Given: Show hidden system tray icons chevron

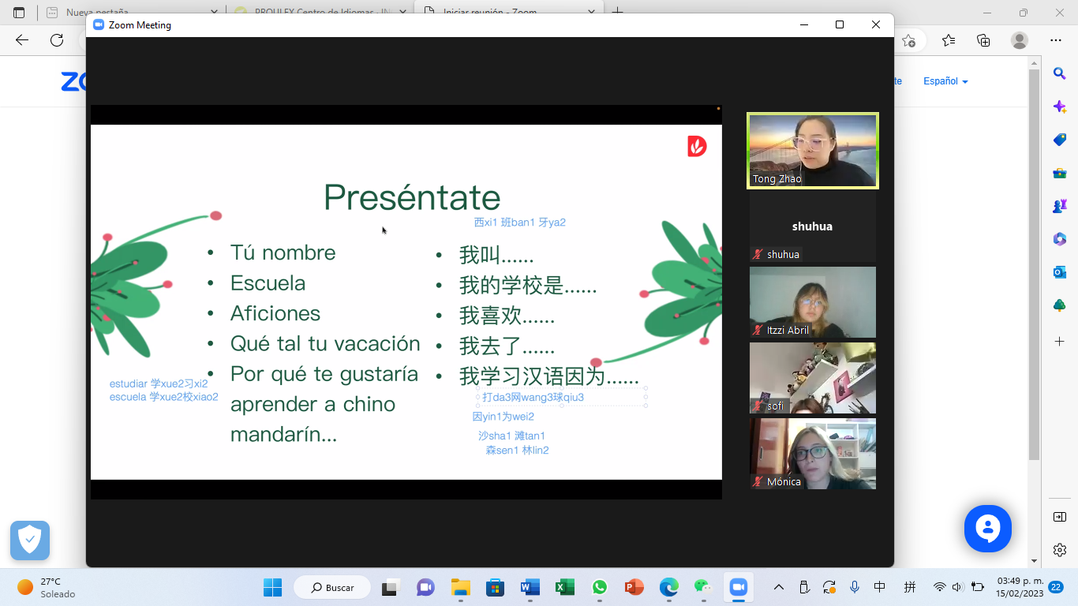Looking at the screenshot, I should [x=779, y=587].
